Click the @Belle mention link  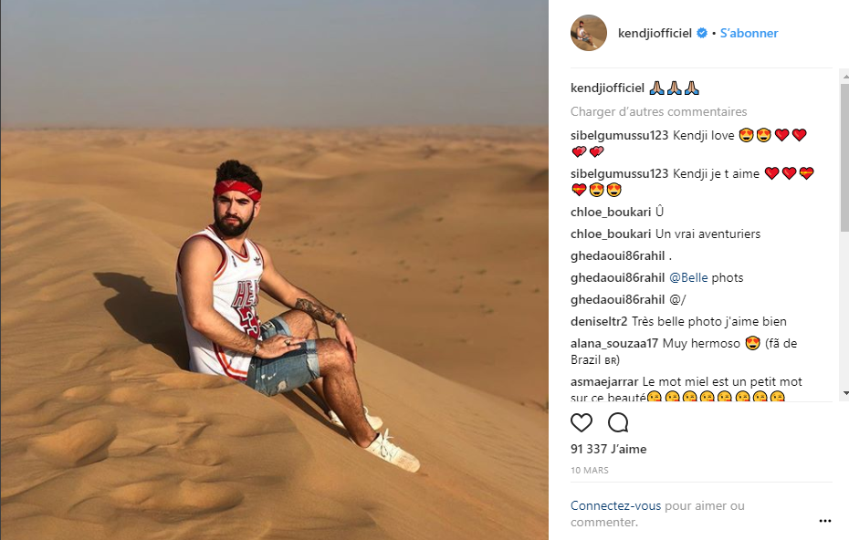coord(688,277)
